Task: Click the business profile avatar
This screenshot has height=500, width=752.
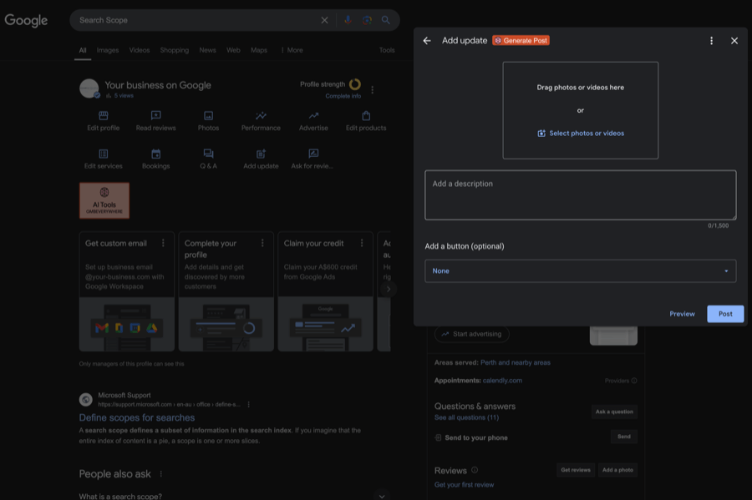Action: pyautogui.click(x=89, y=88)
